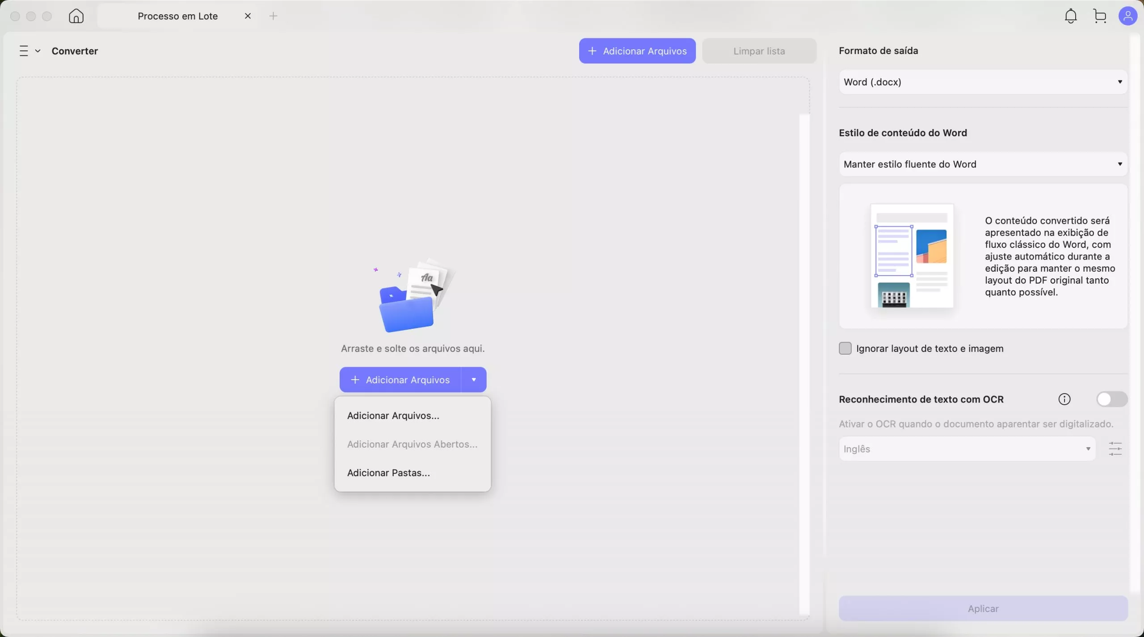This screenshot has height=637, width=1144.
Task: Choose Adicionar Arquivos... from the popup menu
Action: [x=393, y=415]
